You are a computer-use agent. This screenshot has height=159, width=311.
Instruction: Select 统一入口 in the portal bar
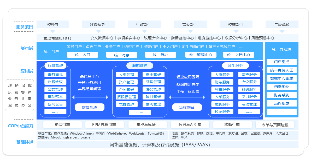point(83,55)
